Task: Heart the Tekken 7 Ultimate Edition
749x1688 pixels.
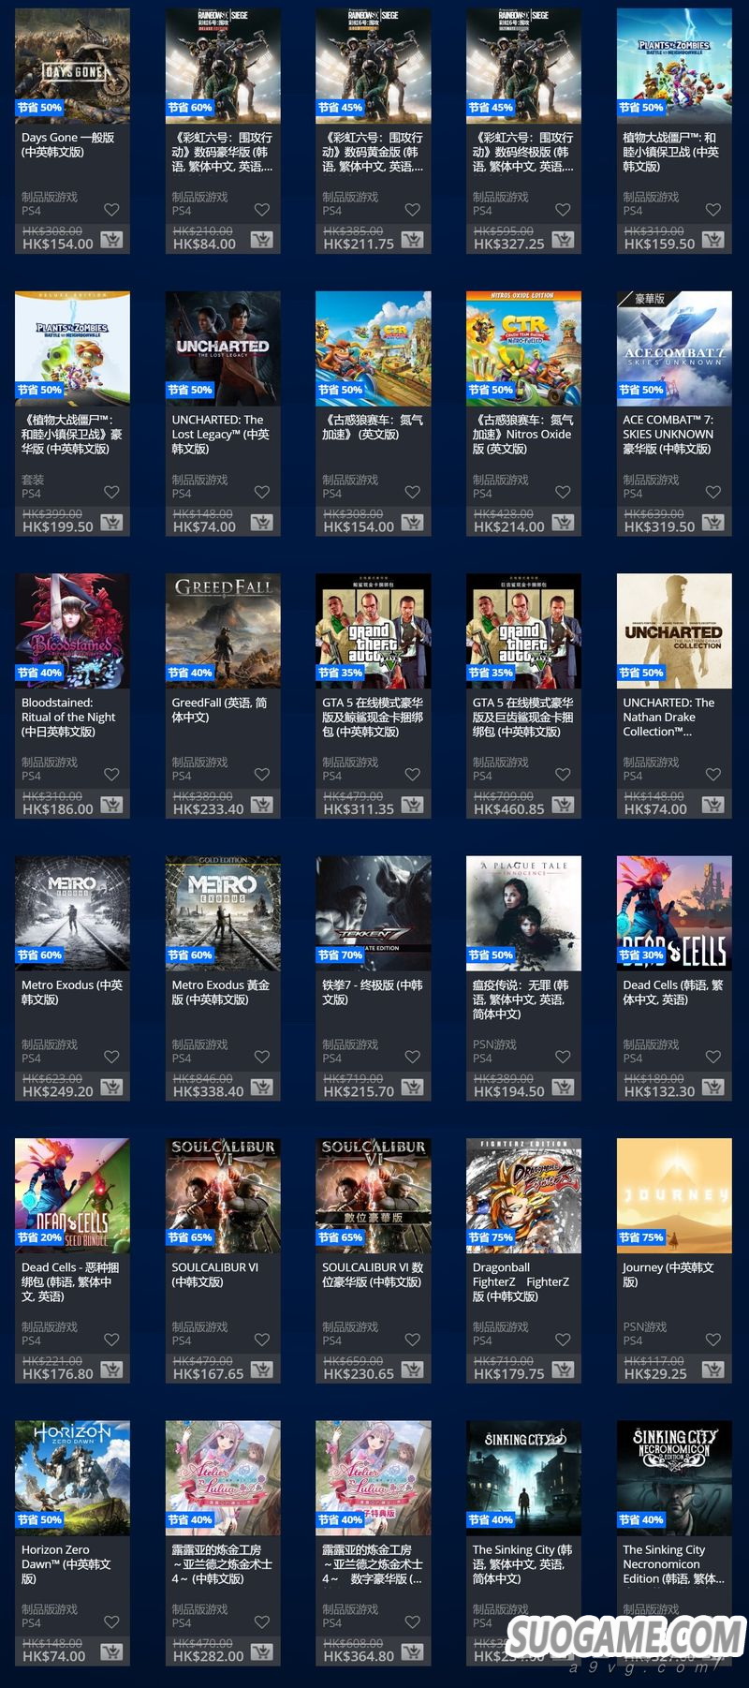Action: click(x=412, y=1057)
